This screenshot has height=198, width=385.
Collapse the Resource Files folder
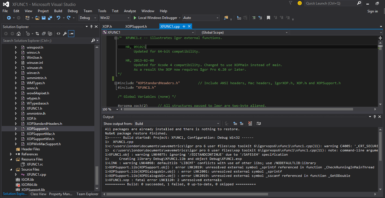[x=11, y=159]
